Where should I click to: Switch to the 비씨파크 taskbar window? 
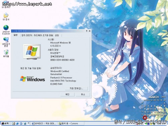coord(44,124)
